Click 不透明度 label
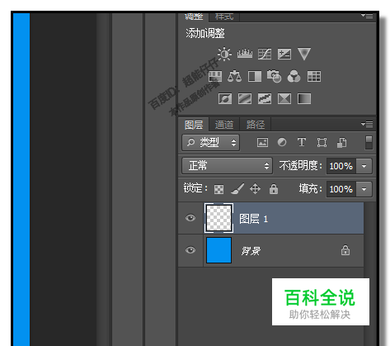390x346 pixels. click(x=301, y=166)
